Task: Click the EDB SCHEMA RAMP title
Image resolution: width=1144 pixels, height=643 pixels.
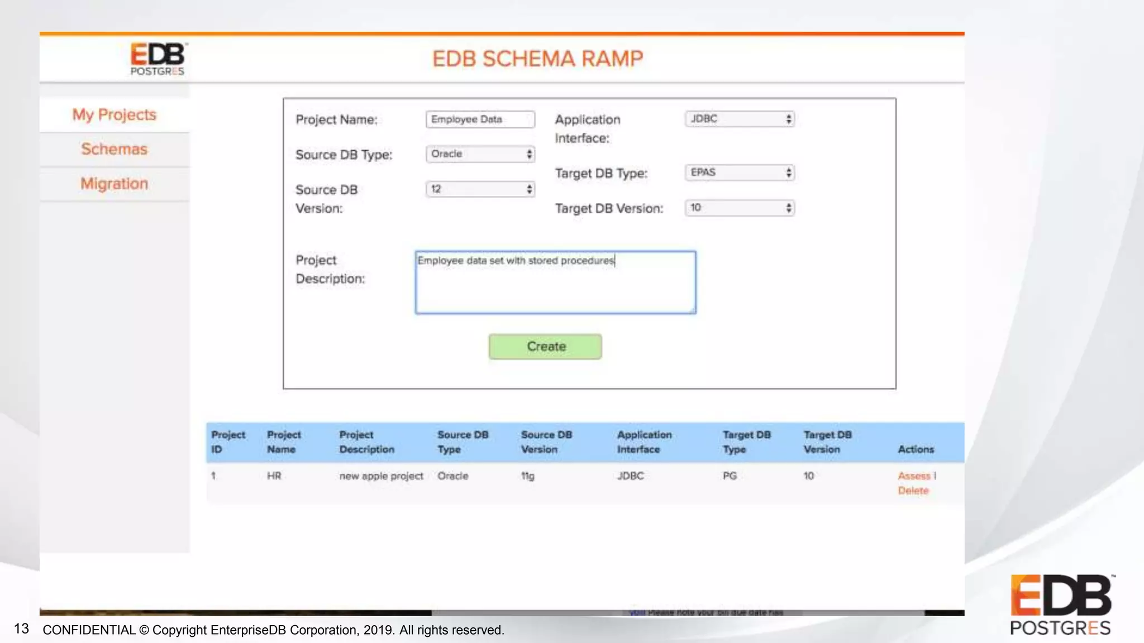Action: [537, 59]
